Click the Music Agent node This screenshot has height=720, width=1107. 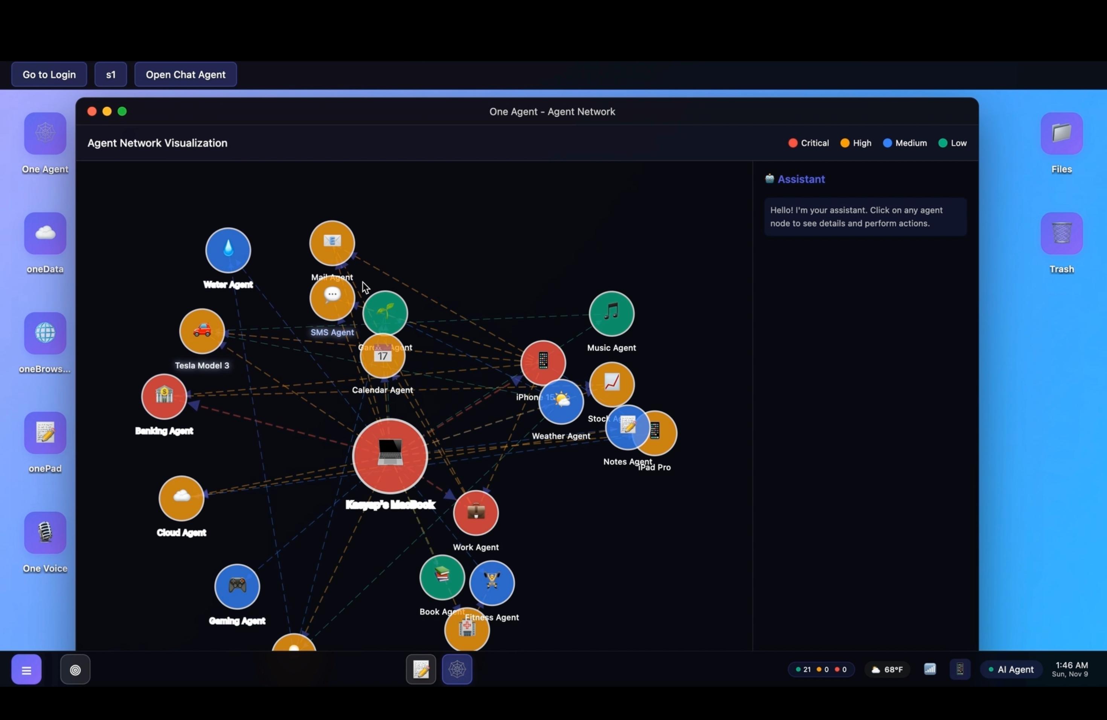point(611,313)
